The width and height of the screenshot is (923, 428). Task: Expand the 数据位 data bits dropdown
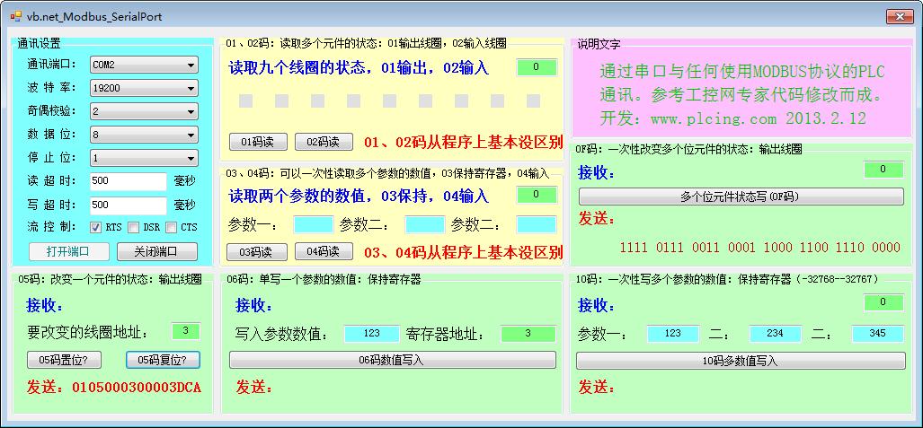(x=144, y=135)
